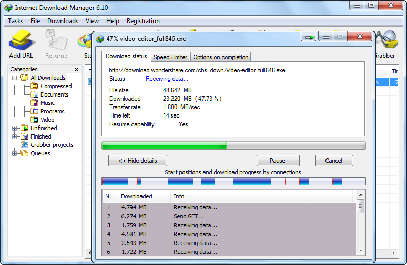The height and width of the screenshot is (265, 407).
Task: Click the Unfinished folder icon
Action: click(24, 128)
